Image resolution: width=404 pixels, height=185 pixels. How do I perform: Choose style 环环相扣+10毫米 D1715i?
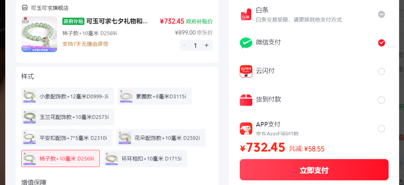145,158
